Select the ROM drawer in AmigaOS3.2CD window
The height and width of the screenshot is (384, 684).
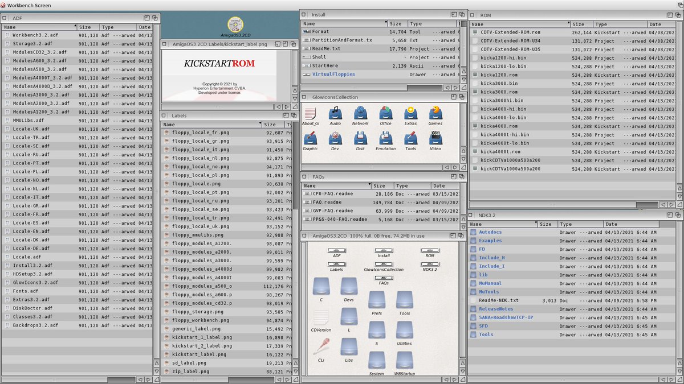[430, 250]
